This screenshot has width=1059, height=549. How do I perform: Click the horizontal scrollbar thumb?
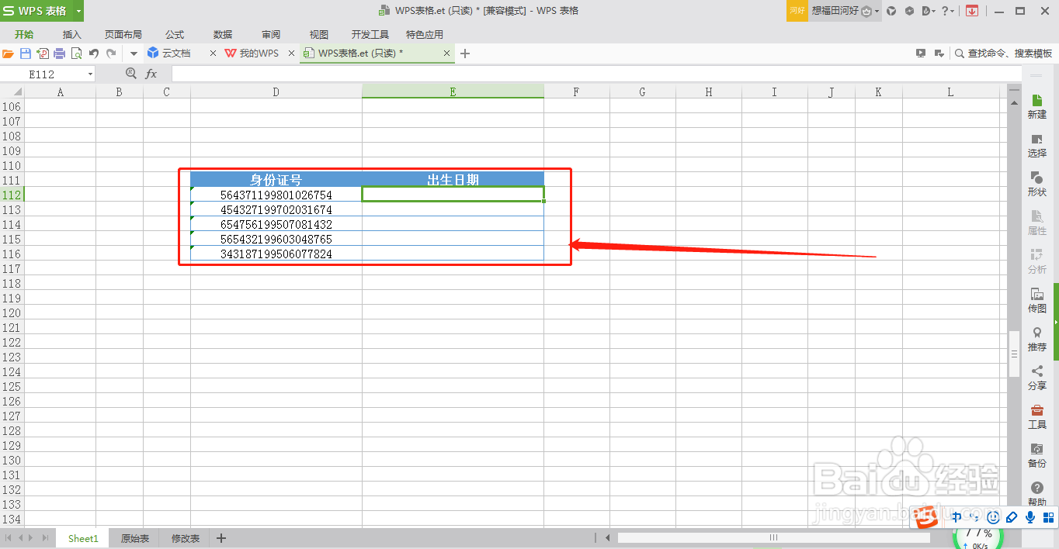(773, 537)
